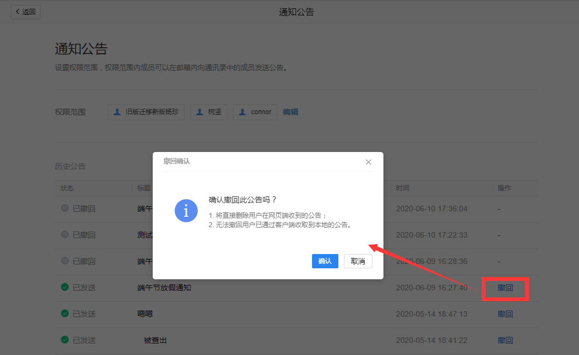Click the 时间 column header
579x355 pixels.
403,188
